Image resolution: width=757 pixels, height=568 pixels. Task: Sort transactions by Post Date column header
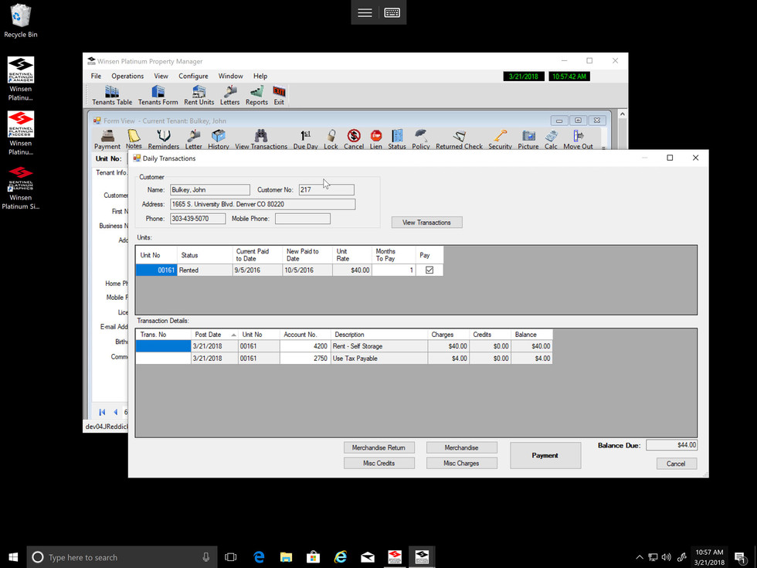point(215,334)
